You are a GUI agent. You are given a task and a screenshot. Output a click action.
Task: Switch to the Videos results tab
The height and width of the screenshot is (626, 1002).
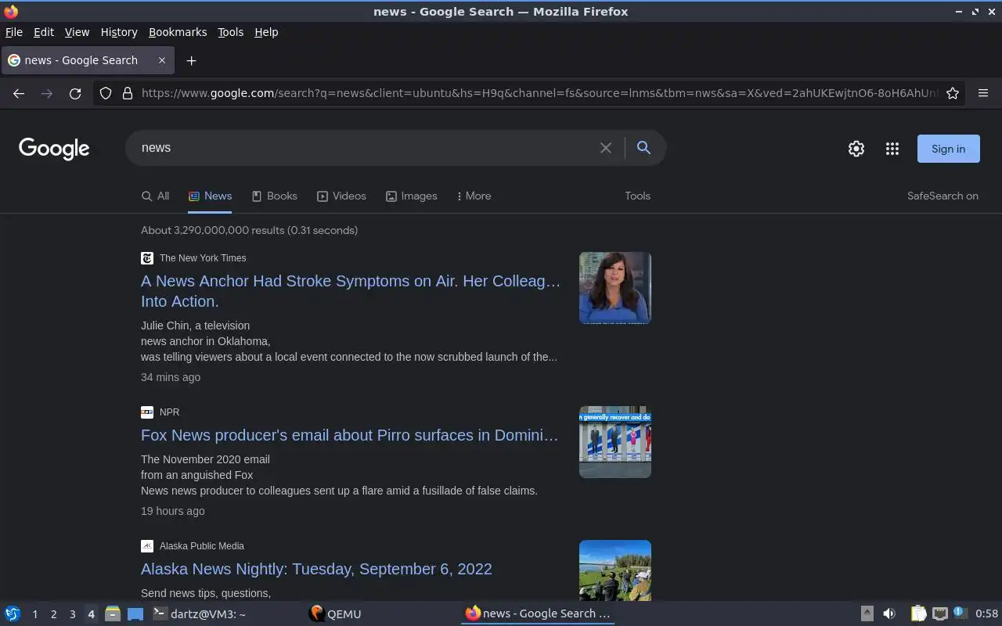341,196
